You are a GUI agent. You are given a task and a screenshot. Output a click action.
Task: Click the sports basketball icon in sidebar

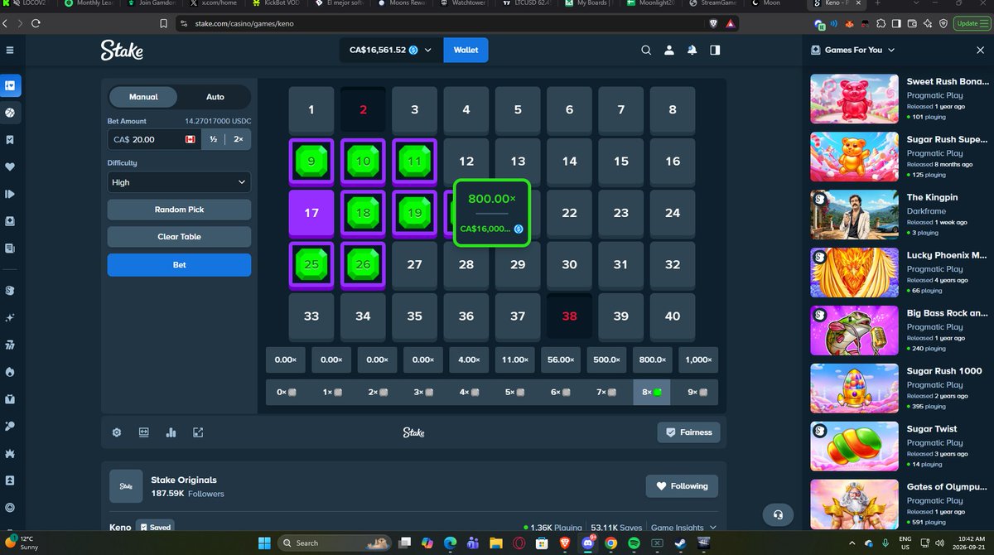(10, 112)
